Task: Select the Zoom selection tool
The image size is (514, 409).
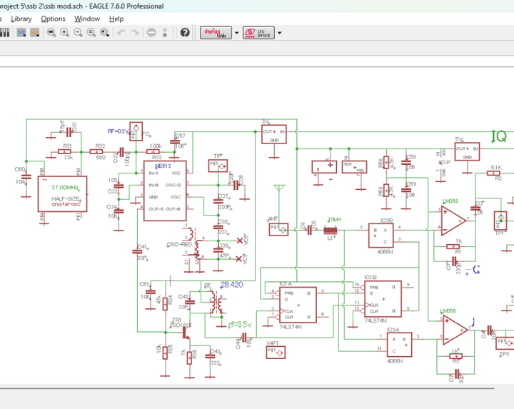Action: pyautogui.click(x=105, y=33)
